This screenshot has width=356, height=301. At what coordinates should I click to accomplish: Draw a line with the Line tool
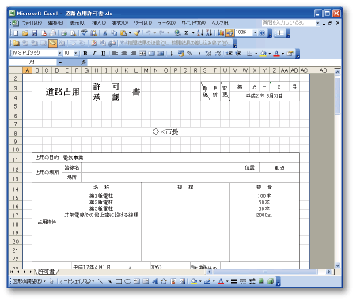pyautogui.click(x=100, y=281)
